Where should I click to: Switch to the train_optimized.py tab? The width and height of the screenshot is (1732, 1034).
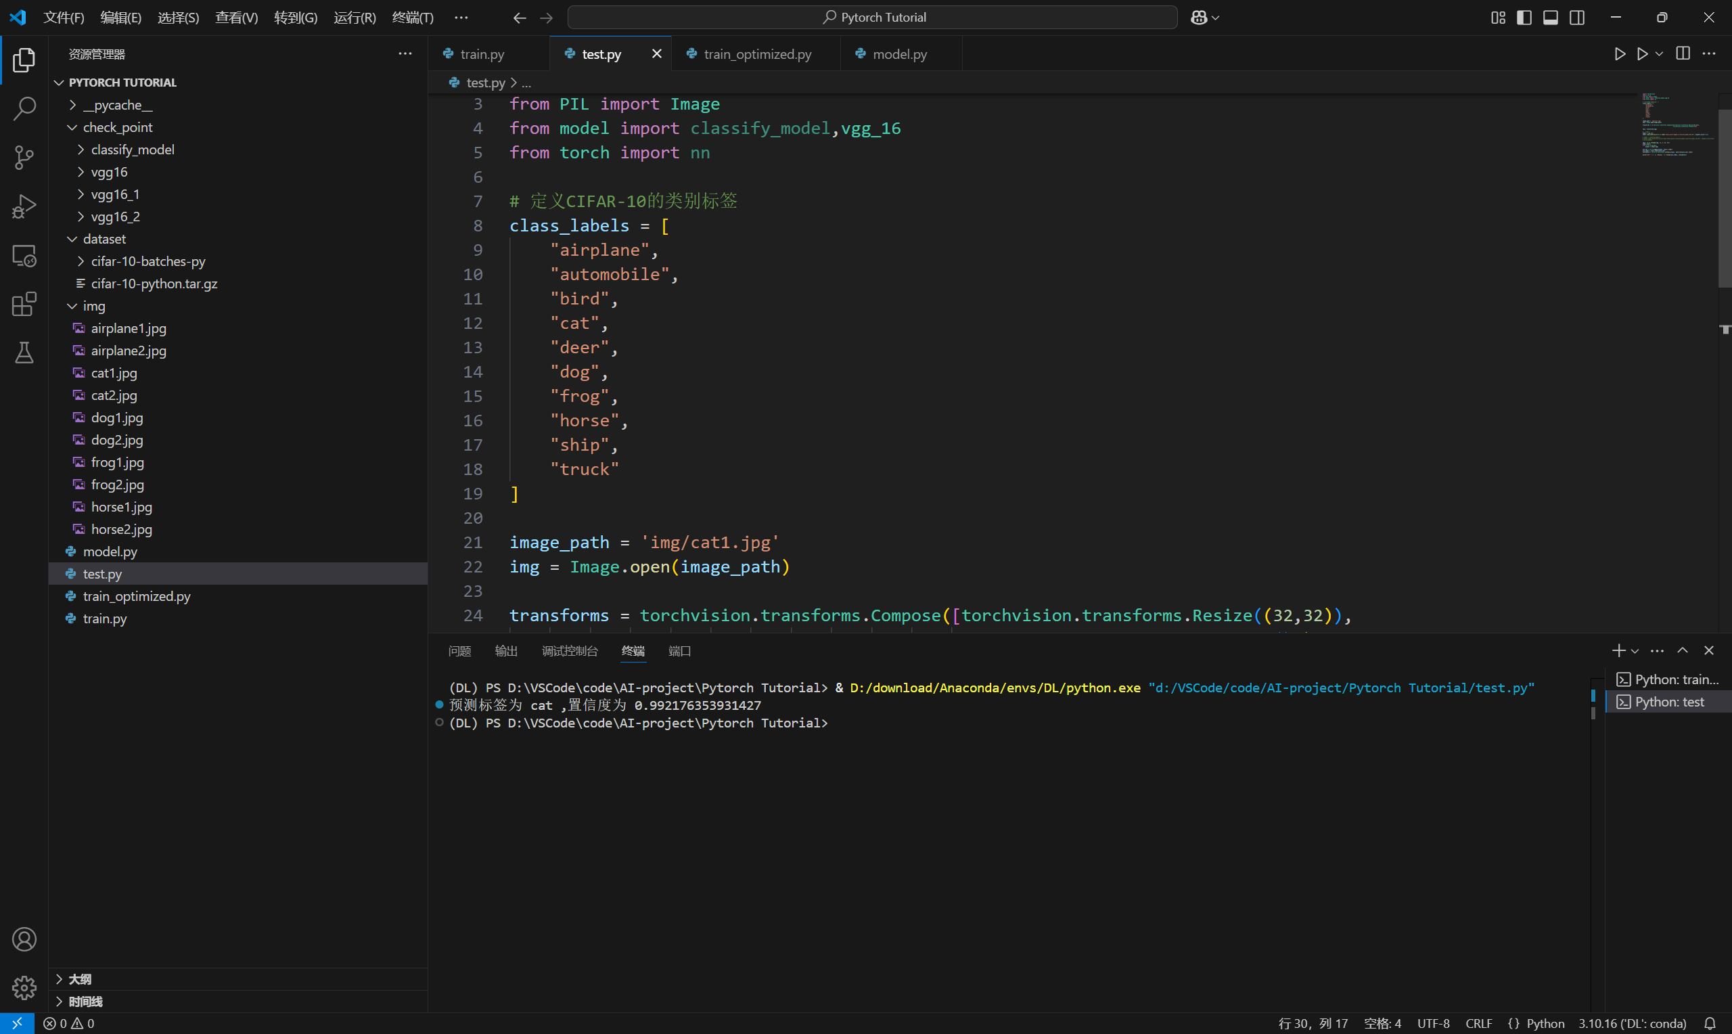click(x=756, y=54)
